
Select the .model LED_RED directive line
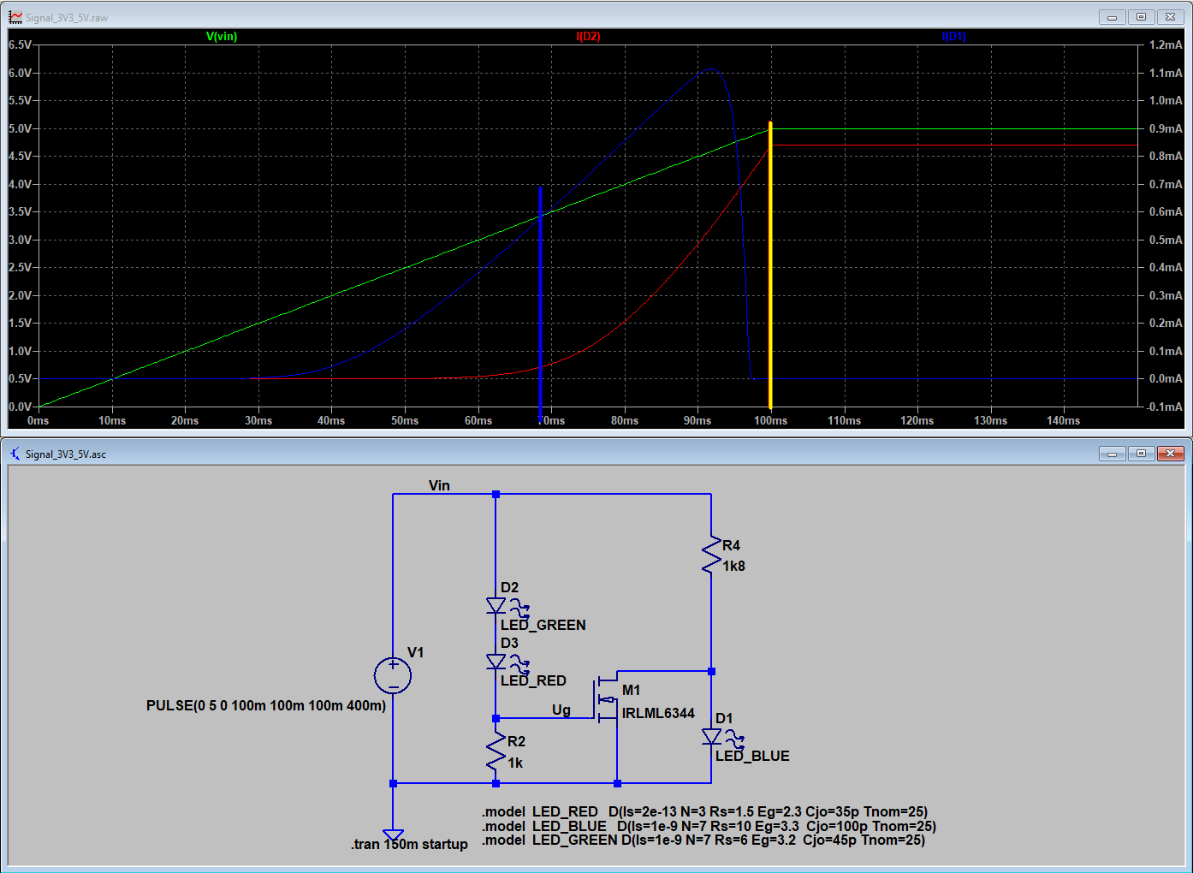[704, 811]
